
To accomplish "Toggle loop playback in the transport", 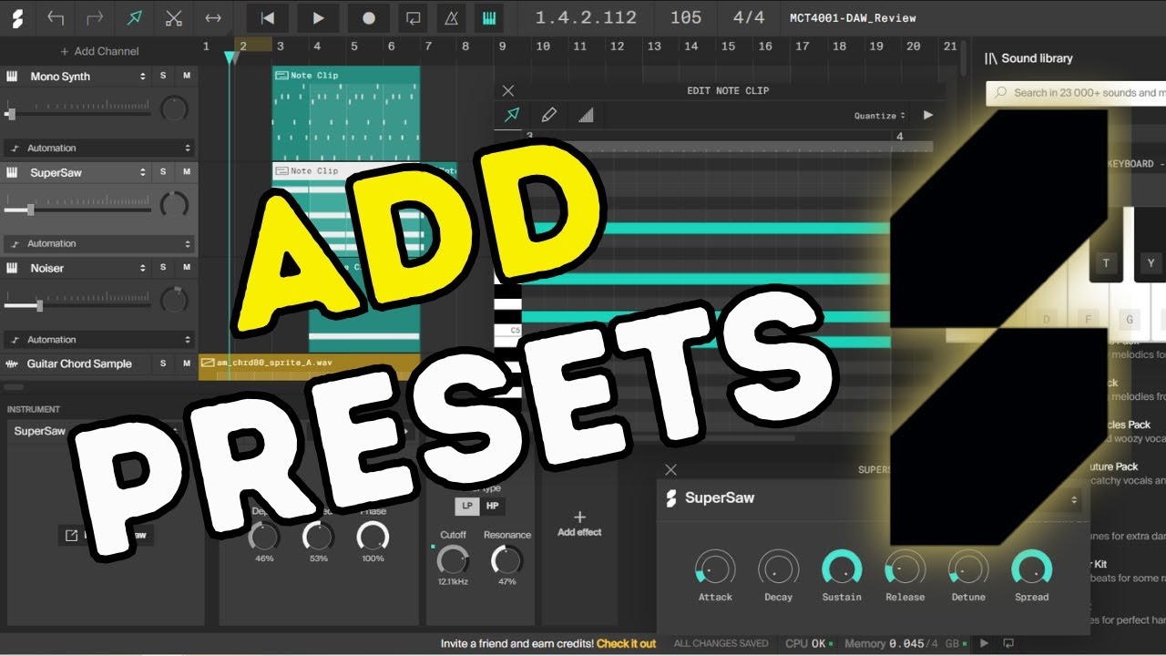I will (414, 17).
